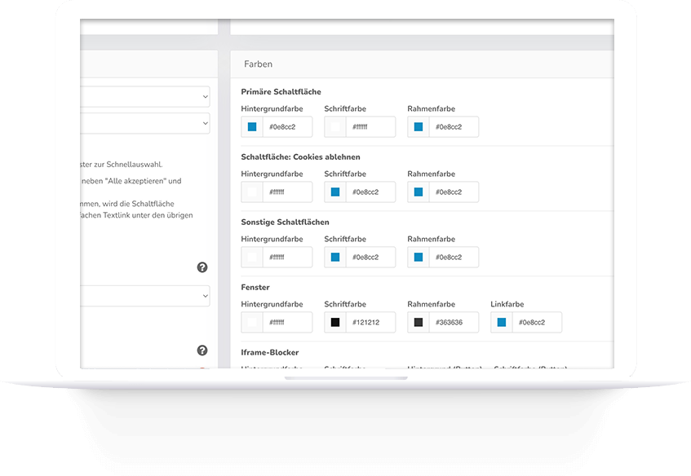Select the dark Rahmenfarbe swatch under Fenster

(x=418, y=322)
